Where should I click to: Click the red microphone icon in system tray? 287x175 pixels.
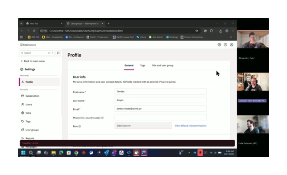click(200, 153)
